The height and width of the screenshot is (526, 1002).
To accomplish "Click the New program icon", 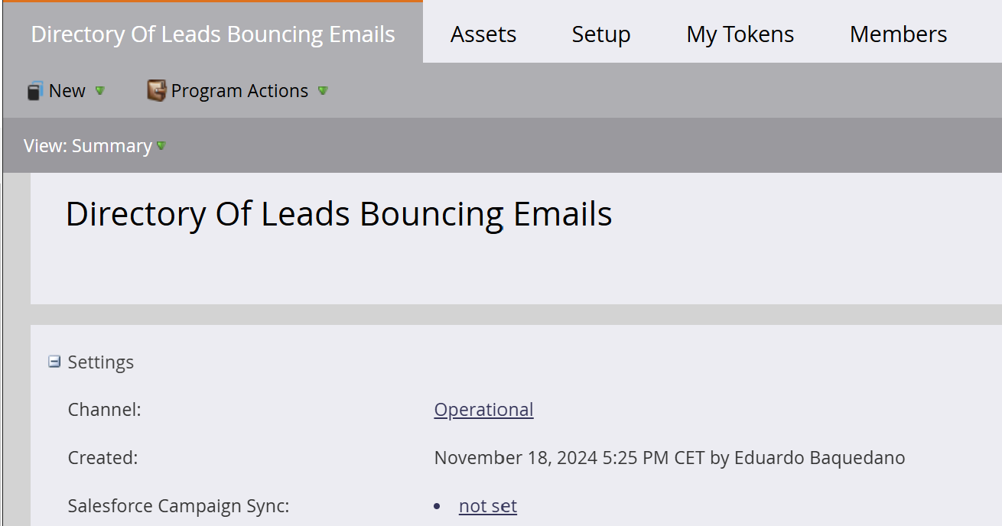I will (35, 91).
